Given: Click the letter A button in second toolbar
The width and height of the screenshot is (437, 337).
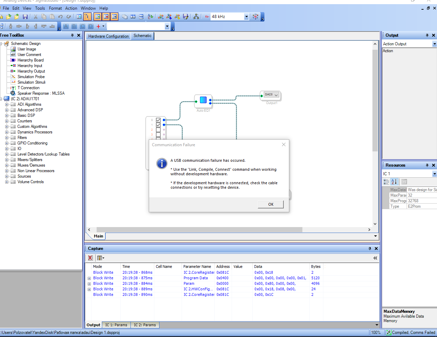Looking at the screenshot, I should tap(66, 26).
